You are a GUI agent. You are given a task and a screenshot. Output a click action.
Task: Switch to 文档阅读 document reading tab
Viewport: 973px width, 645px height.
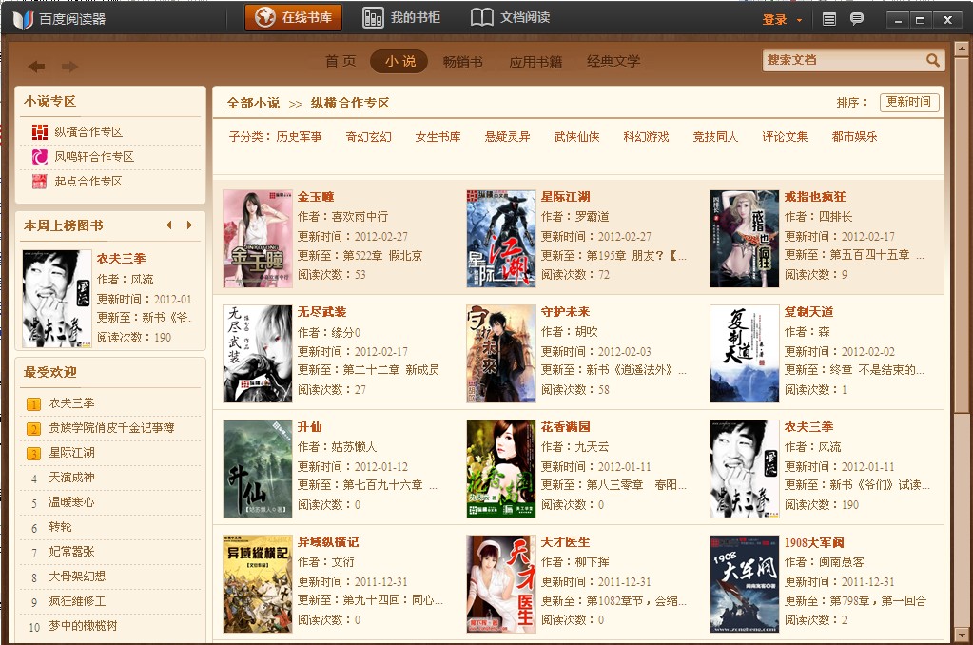pyautogui.click(x=511, y=17)
